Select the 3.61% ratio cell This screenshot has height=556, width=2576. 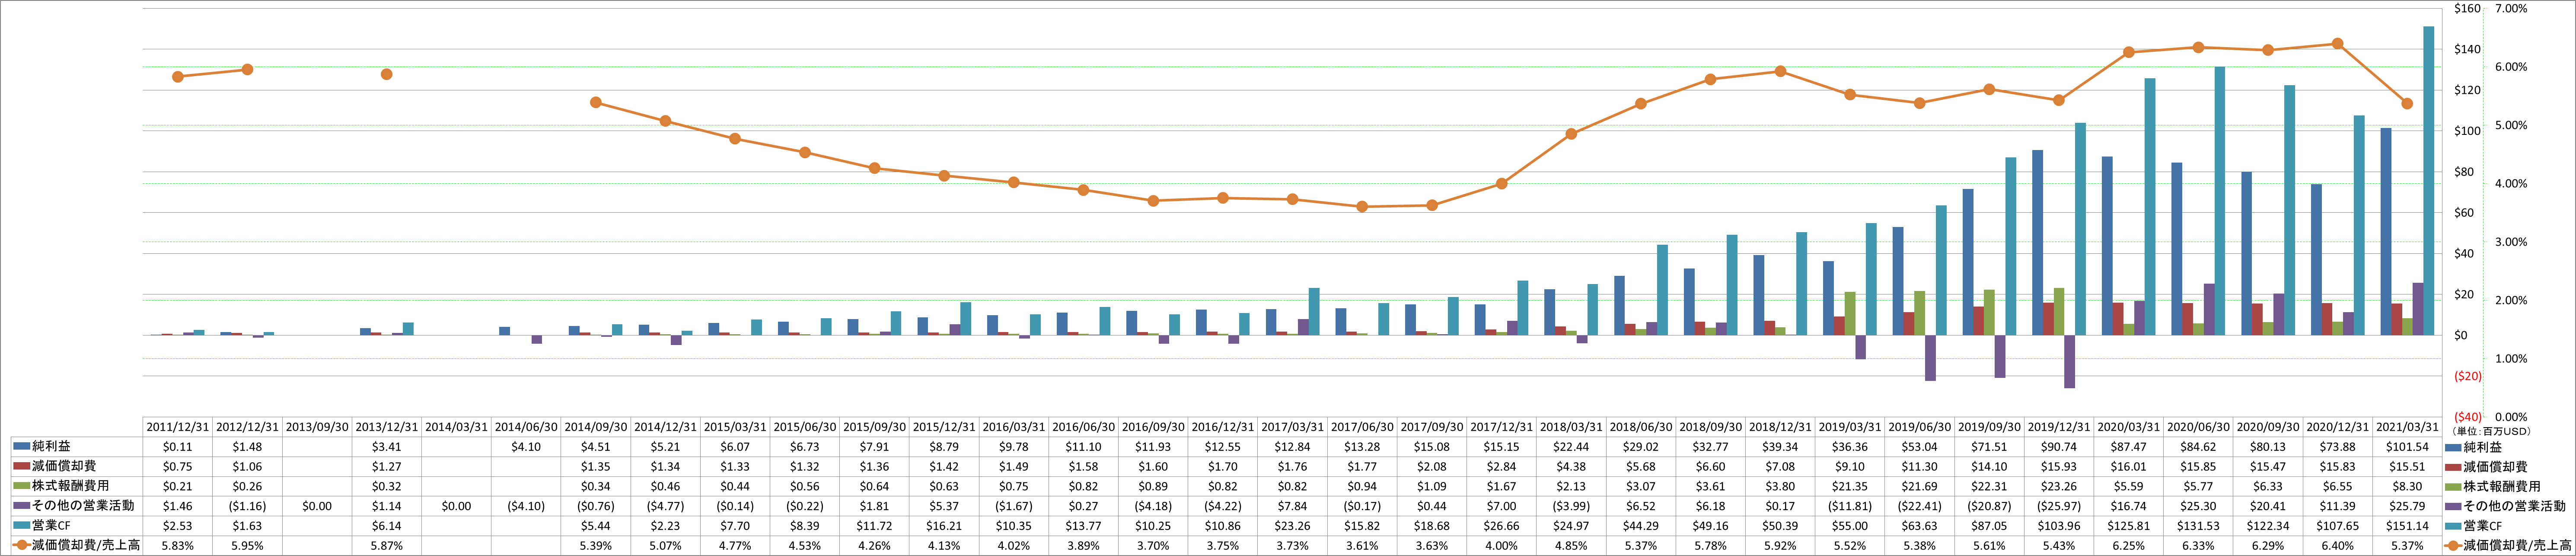(x=1362, y=546)
